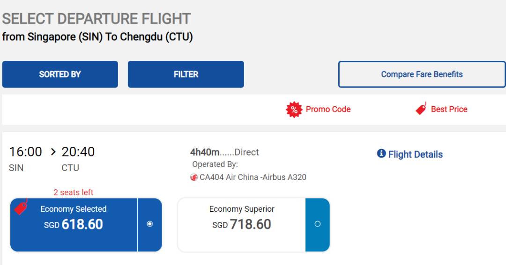Click the blue info icon beside Flight Details
Image resolution: width=506 pixels, height=265 pixels.
coord(381,154)
